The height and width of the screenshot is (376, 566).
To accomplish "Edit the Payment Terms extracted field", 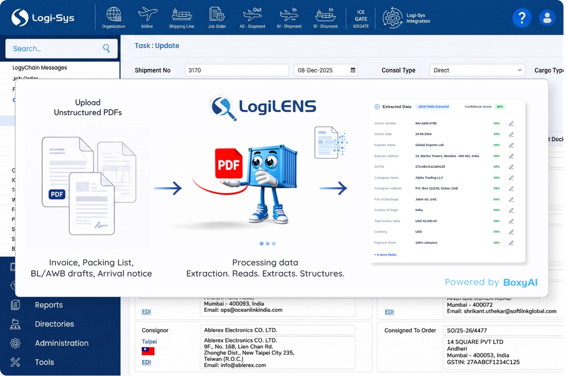I will coord(511,243).
